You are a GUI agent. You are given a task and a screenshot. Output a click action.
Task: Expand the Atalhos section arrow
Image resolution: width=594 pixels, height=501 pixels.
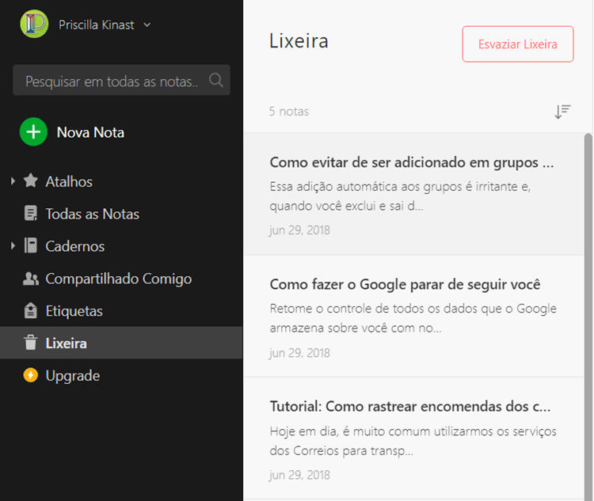(x=13, y=182)
